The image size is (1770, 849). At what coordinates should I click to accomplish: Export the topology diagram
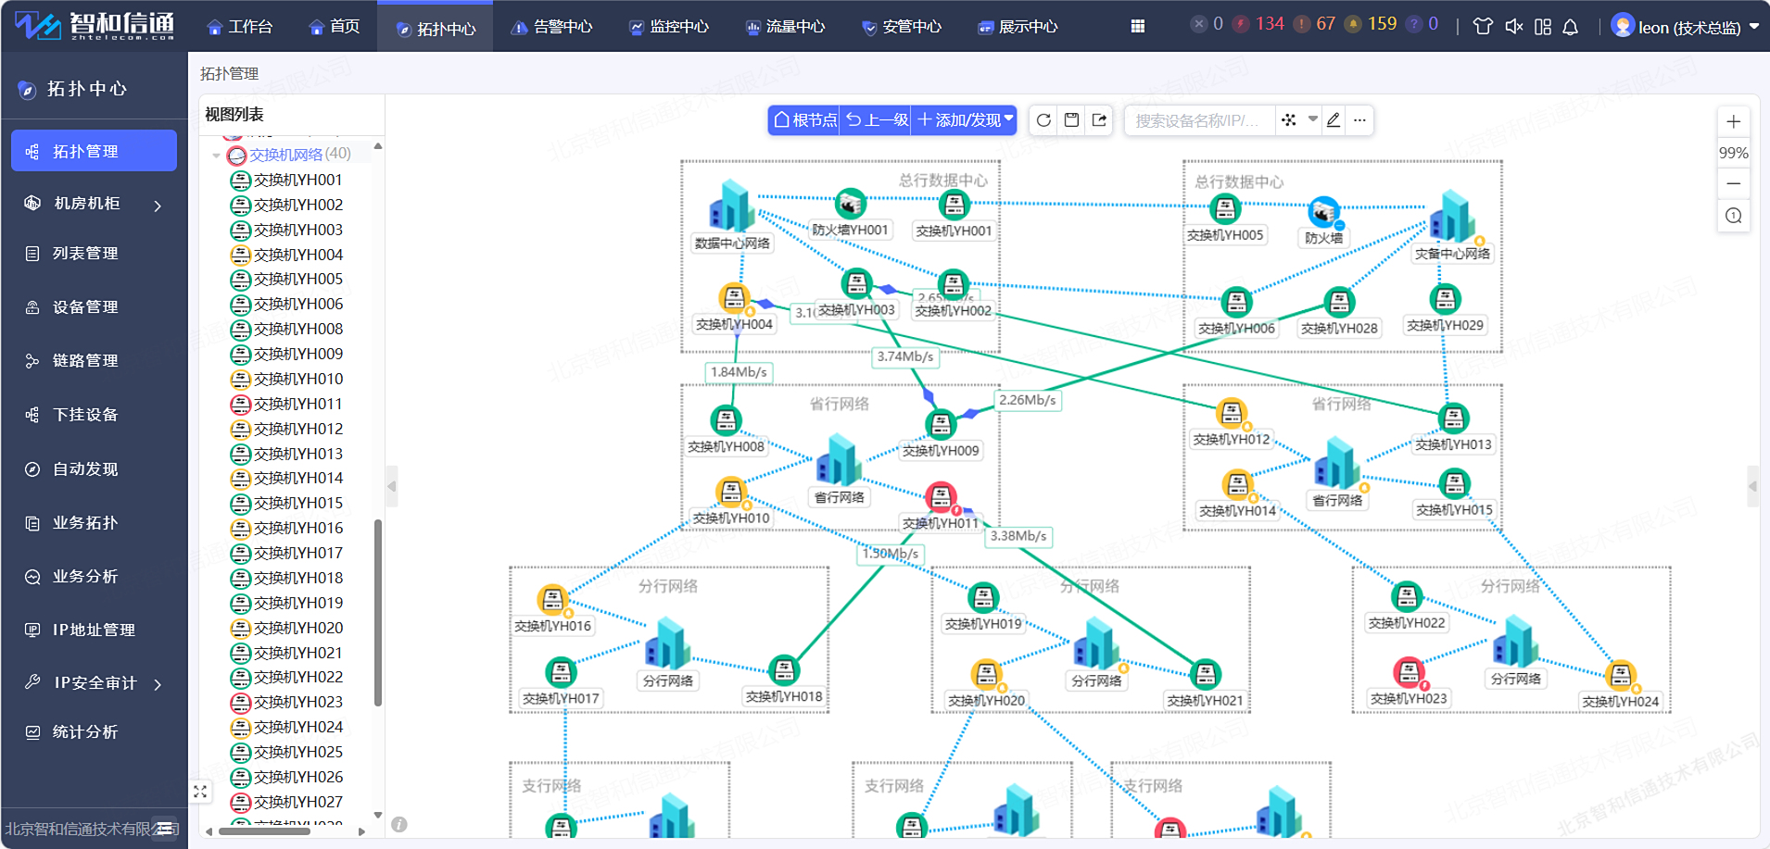pos(1099,120)
